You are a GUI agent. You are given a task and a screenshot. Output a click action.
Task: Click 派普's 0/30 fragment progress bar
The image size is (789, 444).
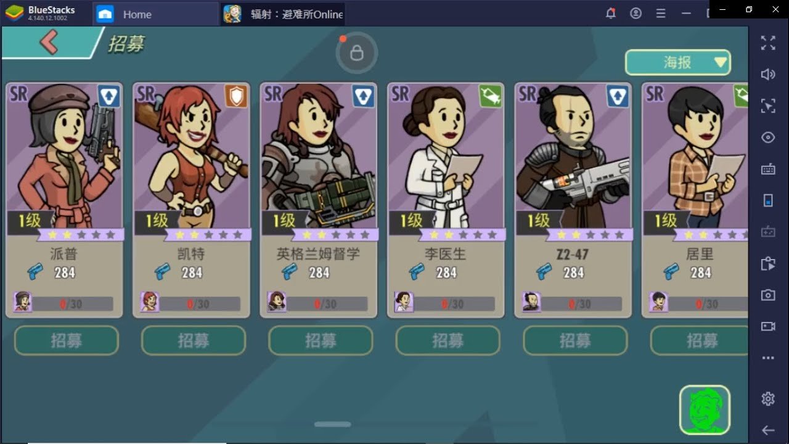click(72, 304)
